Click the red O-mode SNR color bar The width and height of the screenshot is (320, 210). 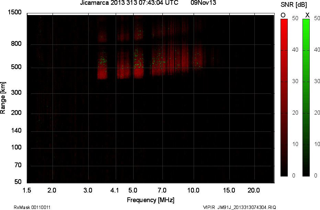click(284, 97)
